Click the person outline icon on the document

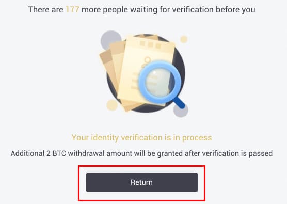(147, 62)
